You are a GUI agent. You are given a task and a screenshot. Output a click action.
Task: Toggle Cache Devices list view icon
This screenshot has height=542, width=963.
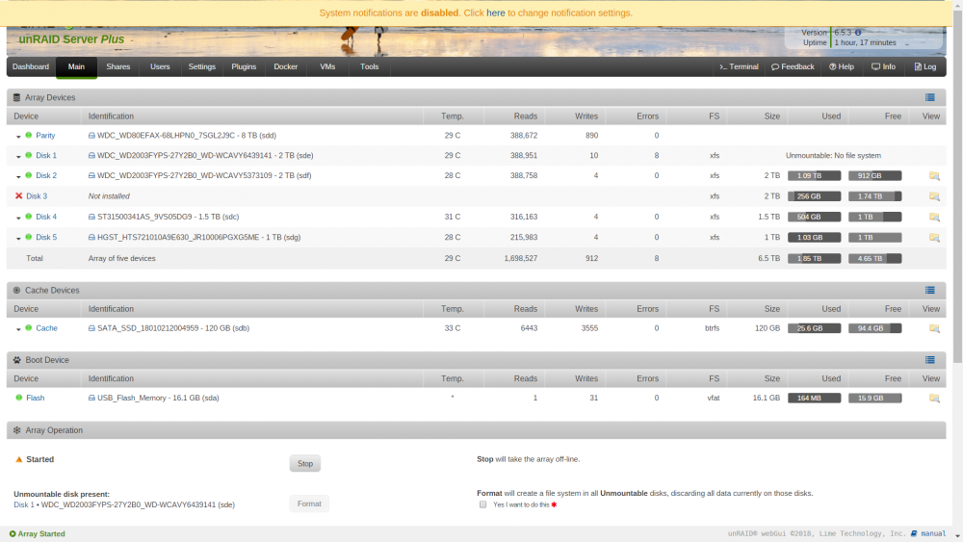[930, 291]
